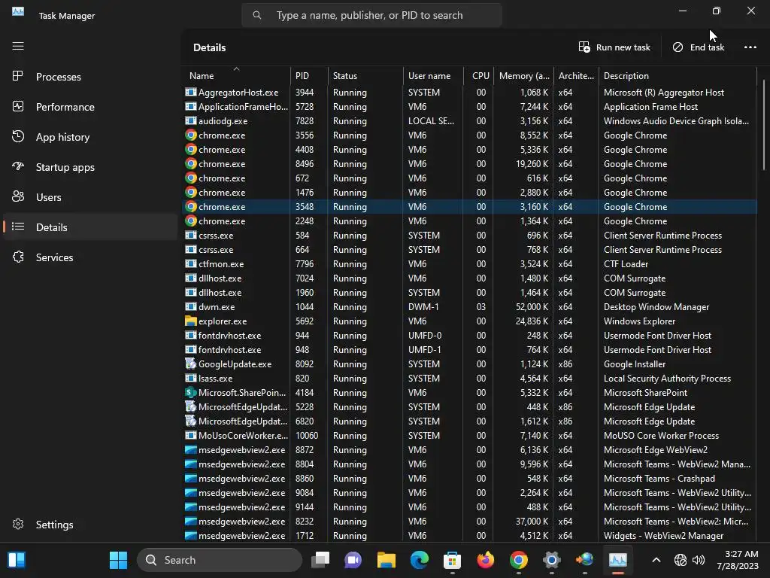
Task: Select the ctfmon.exe process row
Action: point(469,264)
